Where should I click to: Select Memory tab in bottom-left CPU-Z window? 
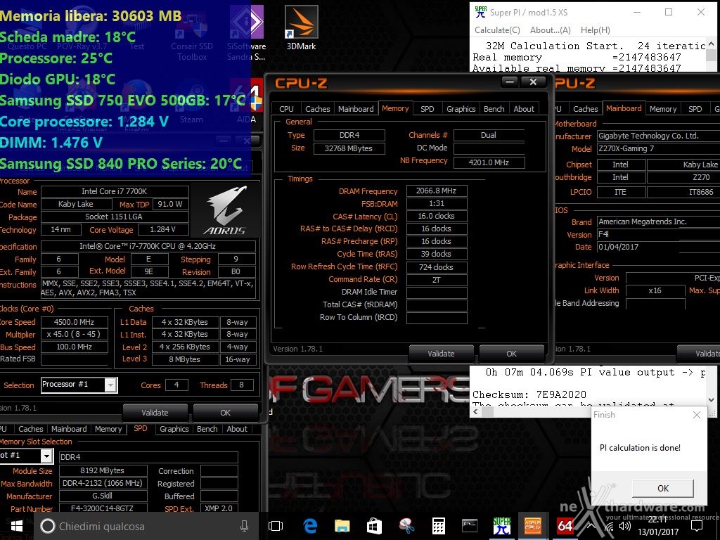[108, 429]
